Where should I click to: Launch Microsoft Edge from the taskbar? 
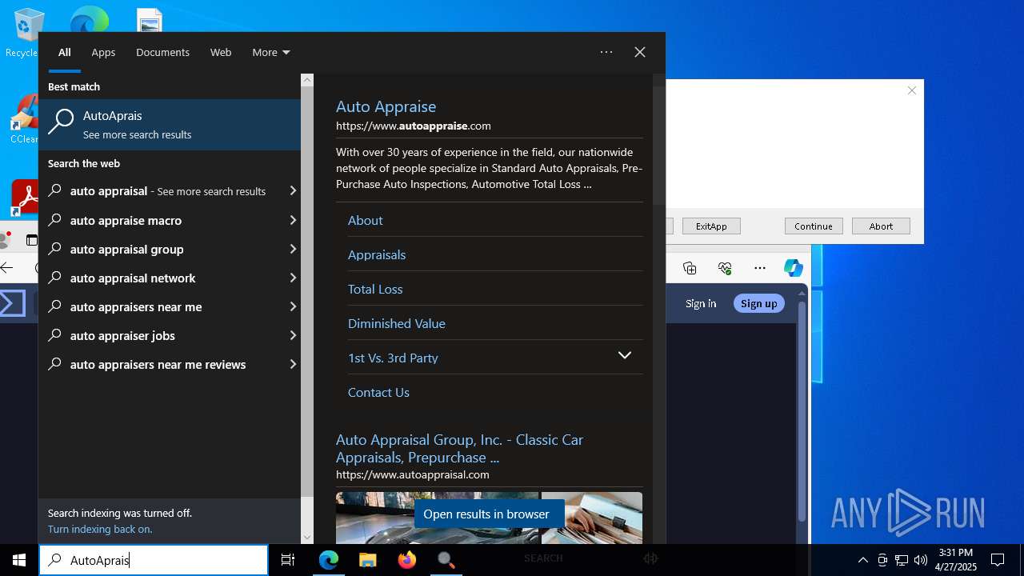(x=329, y=560)
